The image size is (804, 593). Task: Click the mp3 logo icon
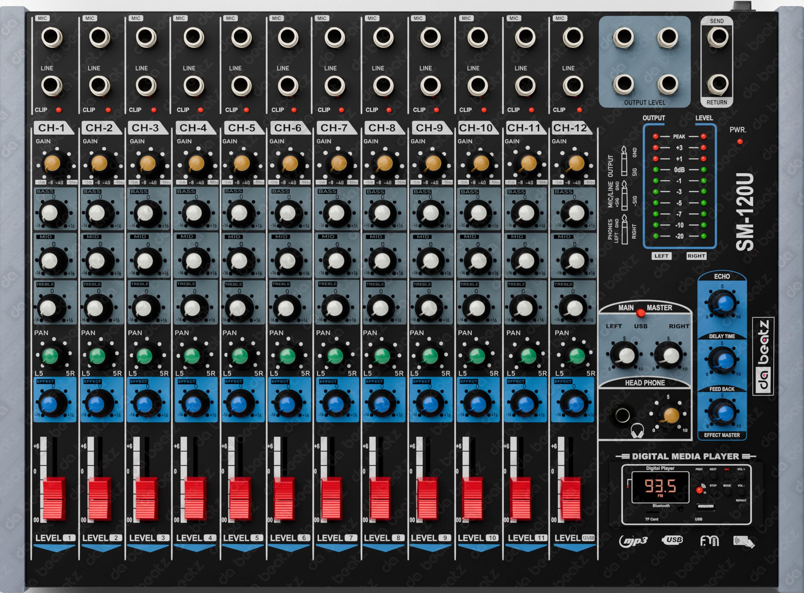(x=633, y=541)
